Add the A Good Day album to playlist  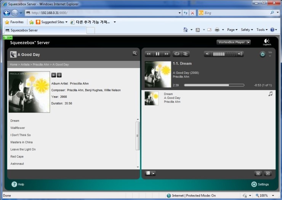tap(59, 75)
